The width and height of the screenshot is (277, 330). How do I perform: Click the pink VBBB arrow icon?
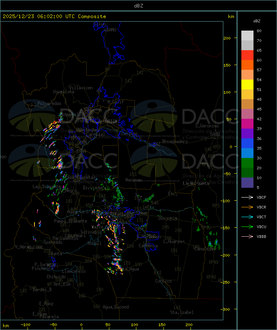pyautogui.click(x=247, y=237)
